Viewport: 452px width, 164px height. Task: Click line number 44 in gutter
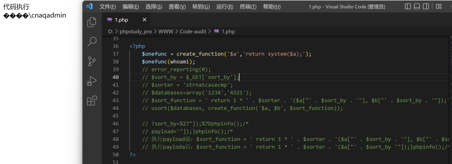point(115,108)
